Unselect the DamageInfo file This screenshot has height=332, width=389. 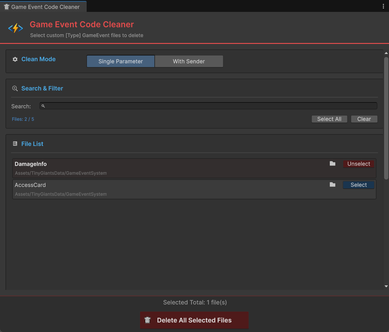coord(358,164)
